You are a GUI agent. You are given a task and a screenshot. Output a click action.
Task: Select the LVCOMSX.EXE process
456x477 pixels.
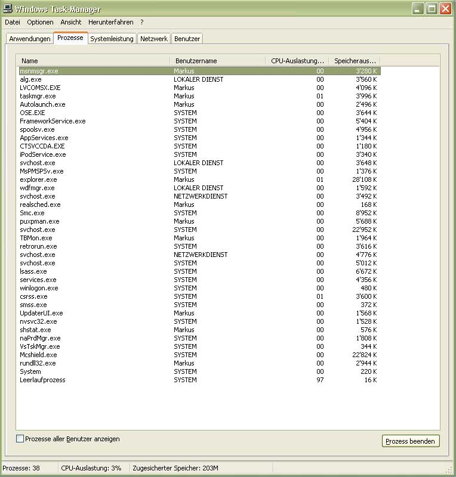pos(199,88)
